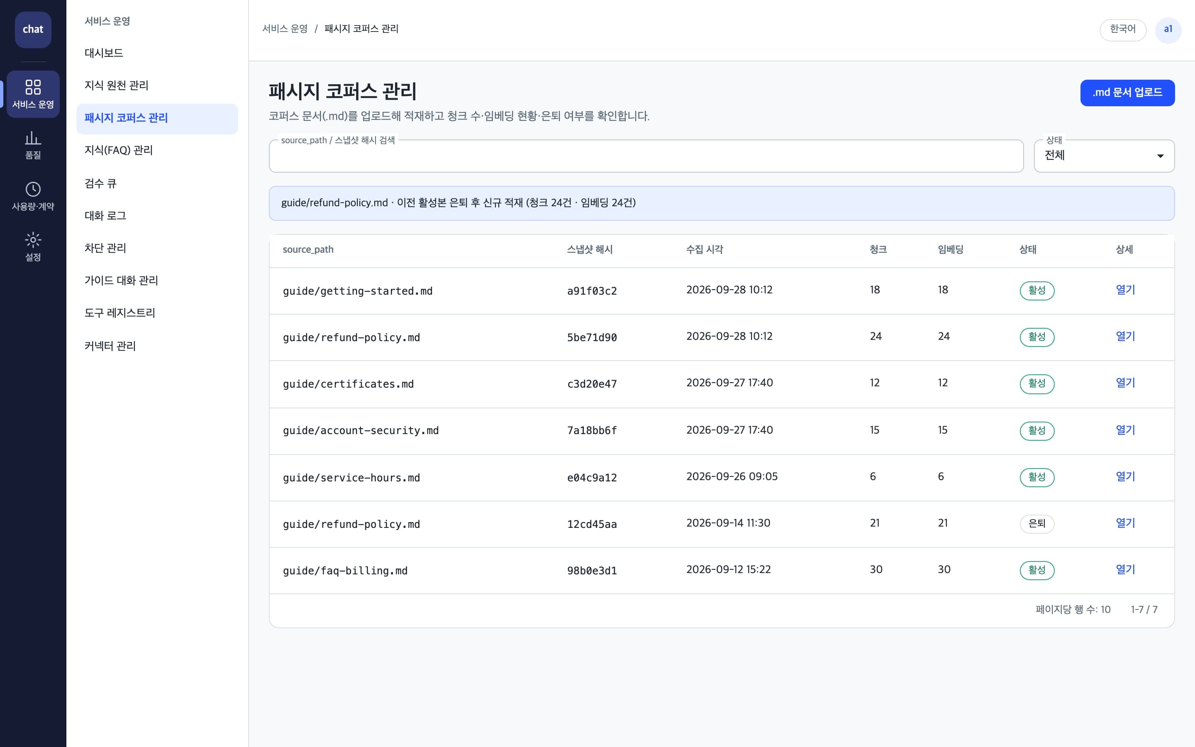
Task: Open details for guide/account-security.md
Action: [1125, 430]
